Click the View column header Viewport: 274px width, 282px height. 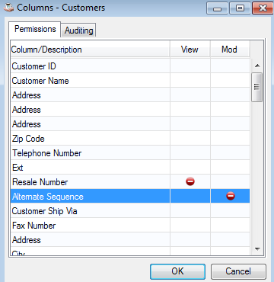tap(190, 50)
